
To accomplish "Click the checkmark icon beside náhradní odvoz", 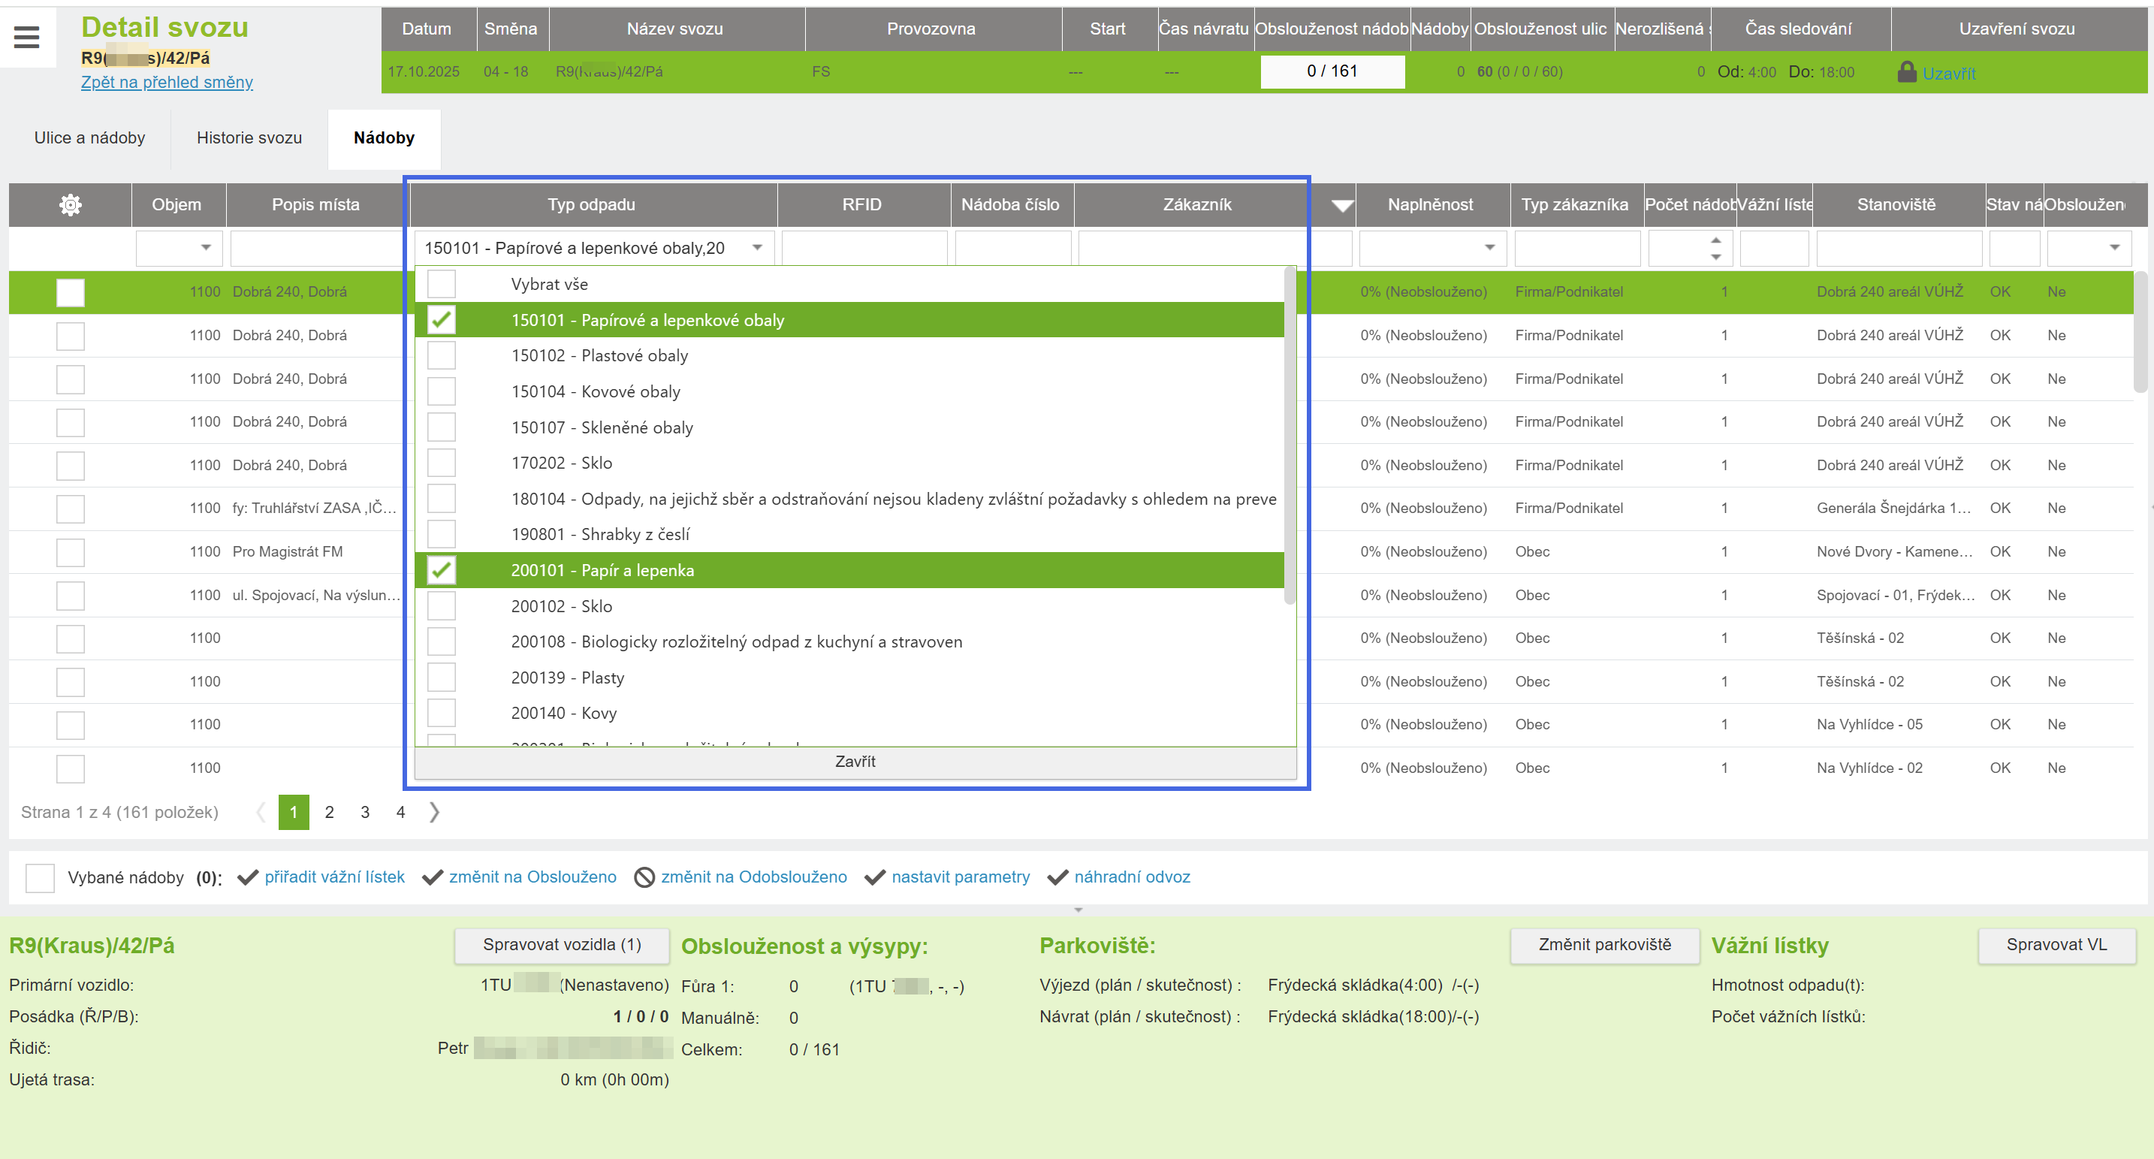I will (1057, 877).
